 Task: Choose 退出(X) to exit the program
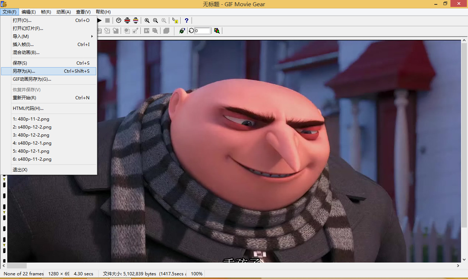49,170
